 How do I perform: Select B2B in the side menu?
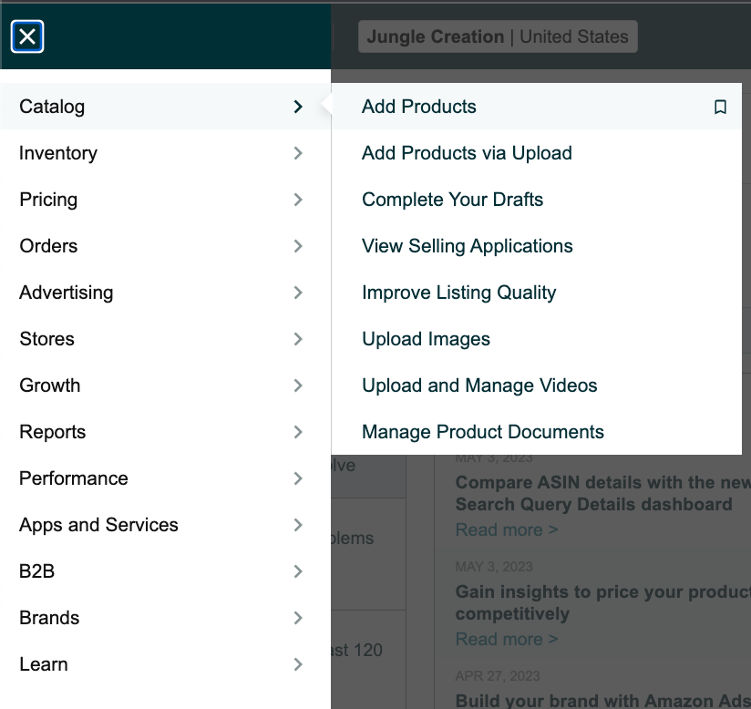click(165, 571)
